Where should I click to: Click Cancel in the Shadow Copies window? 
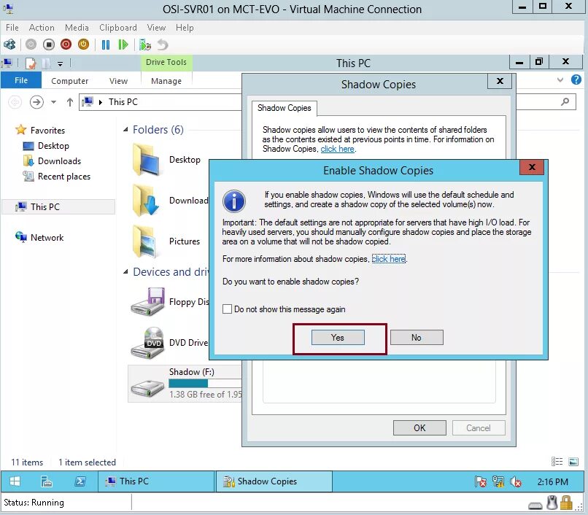pos(478,428)
